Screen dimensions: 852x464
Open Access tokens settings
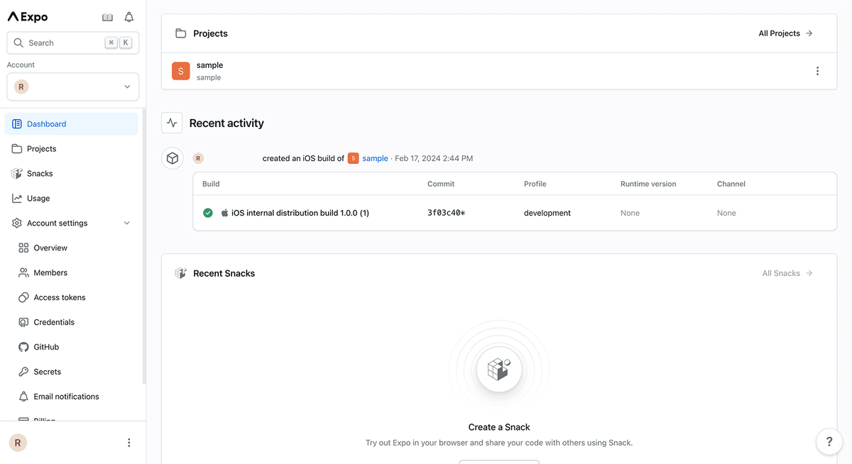pos(60,297)
